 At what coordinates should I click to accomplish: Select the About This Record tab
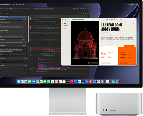pos(110,46)
